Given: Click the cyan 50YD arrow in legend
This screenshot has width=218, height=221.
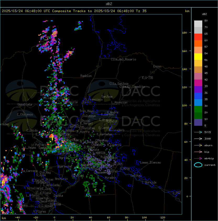Looking at the screenshot, I should [198, 132].
